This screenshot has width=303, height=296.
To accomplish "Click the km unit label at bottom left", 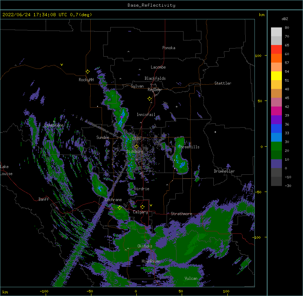I will click(5, 292).
